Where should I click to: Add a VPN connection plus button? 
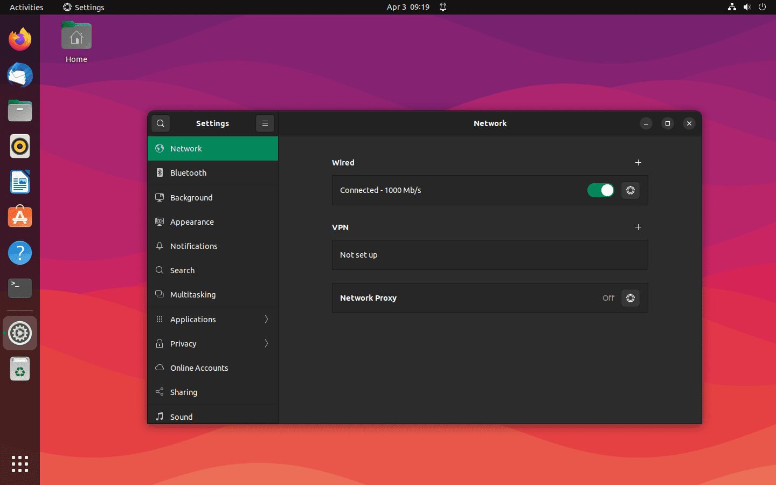(638, 227)
